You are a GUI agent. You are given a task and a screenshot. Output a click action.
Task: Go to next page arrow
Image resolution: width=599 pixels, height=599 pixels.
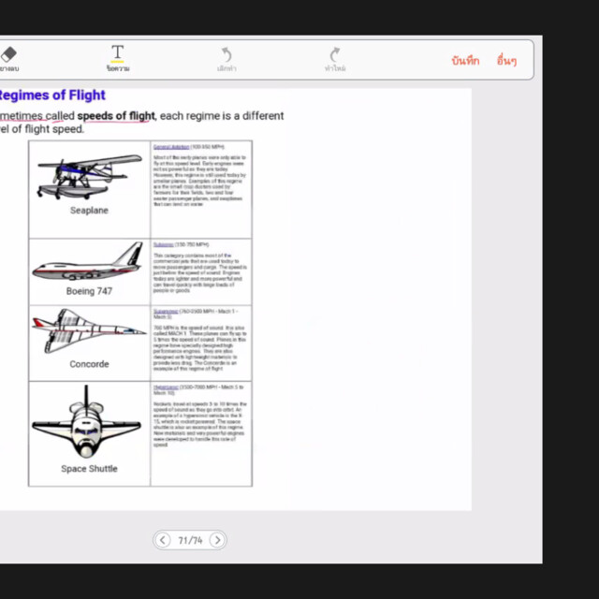tap(217, 540)
